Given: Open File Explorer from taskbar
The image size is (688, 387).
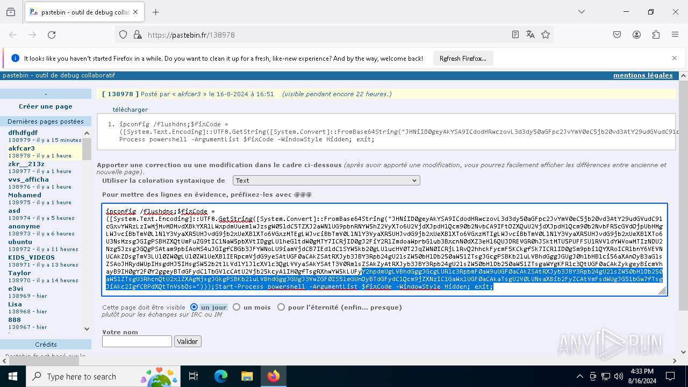Looking at the screenshot, I should 247,376.
